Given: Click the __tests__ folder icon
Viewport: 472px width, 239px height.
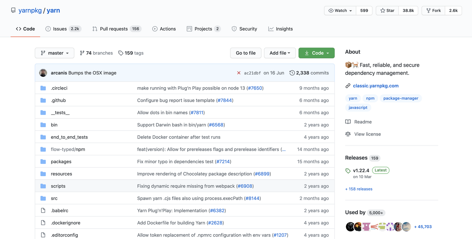Looking at the screenshot, I should pyautogui.click(x=43, y=112).
